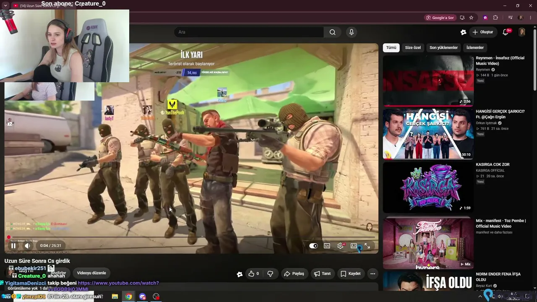Click the sparkle icon beside Oluştur
Image resolution: width=537 pixels, height=302 pixels.
tap(463, 32)
